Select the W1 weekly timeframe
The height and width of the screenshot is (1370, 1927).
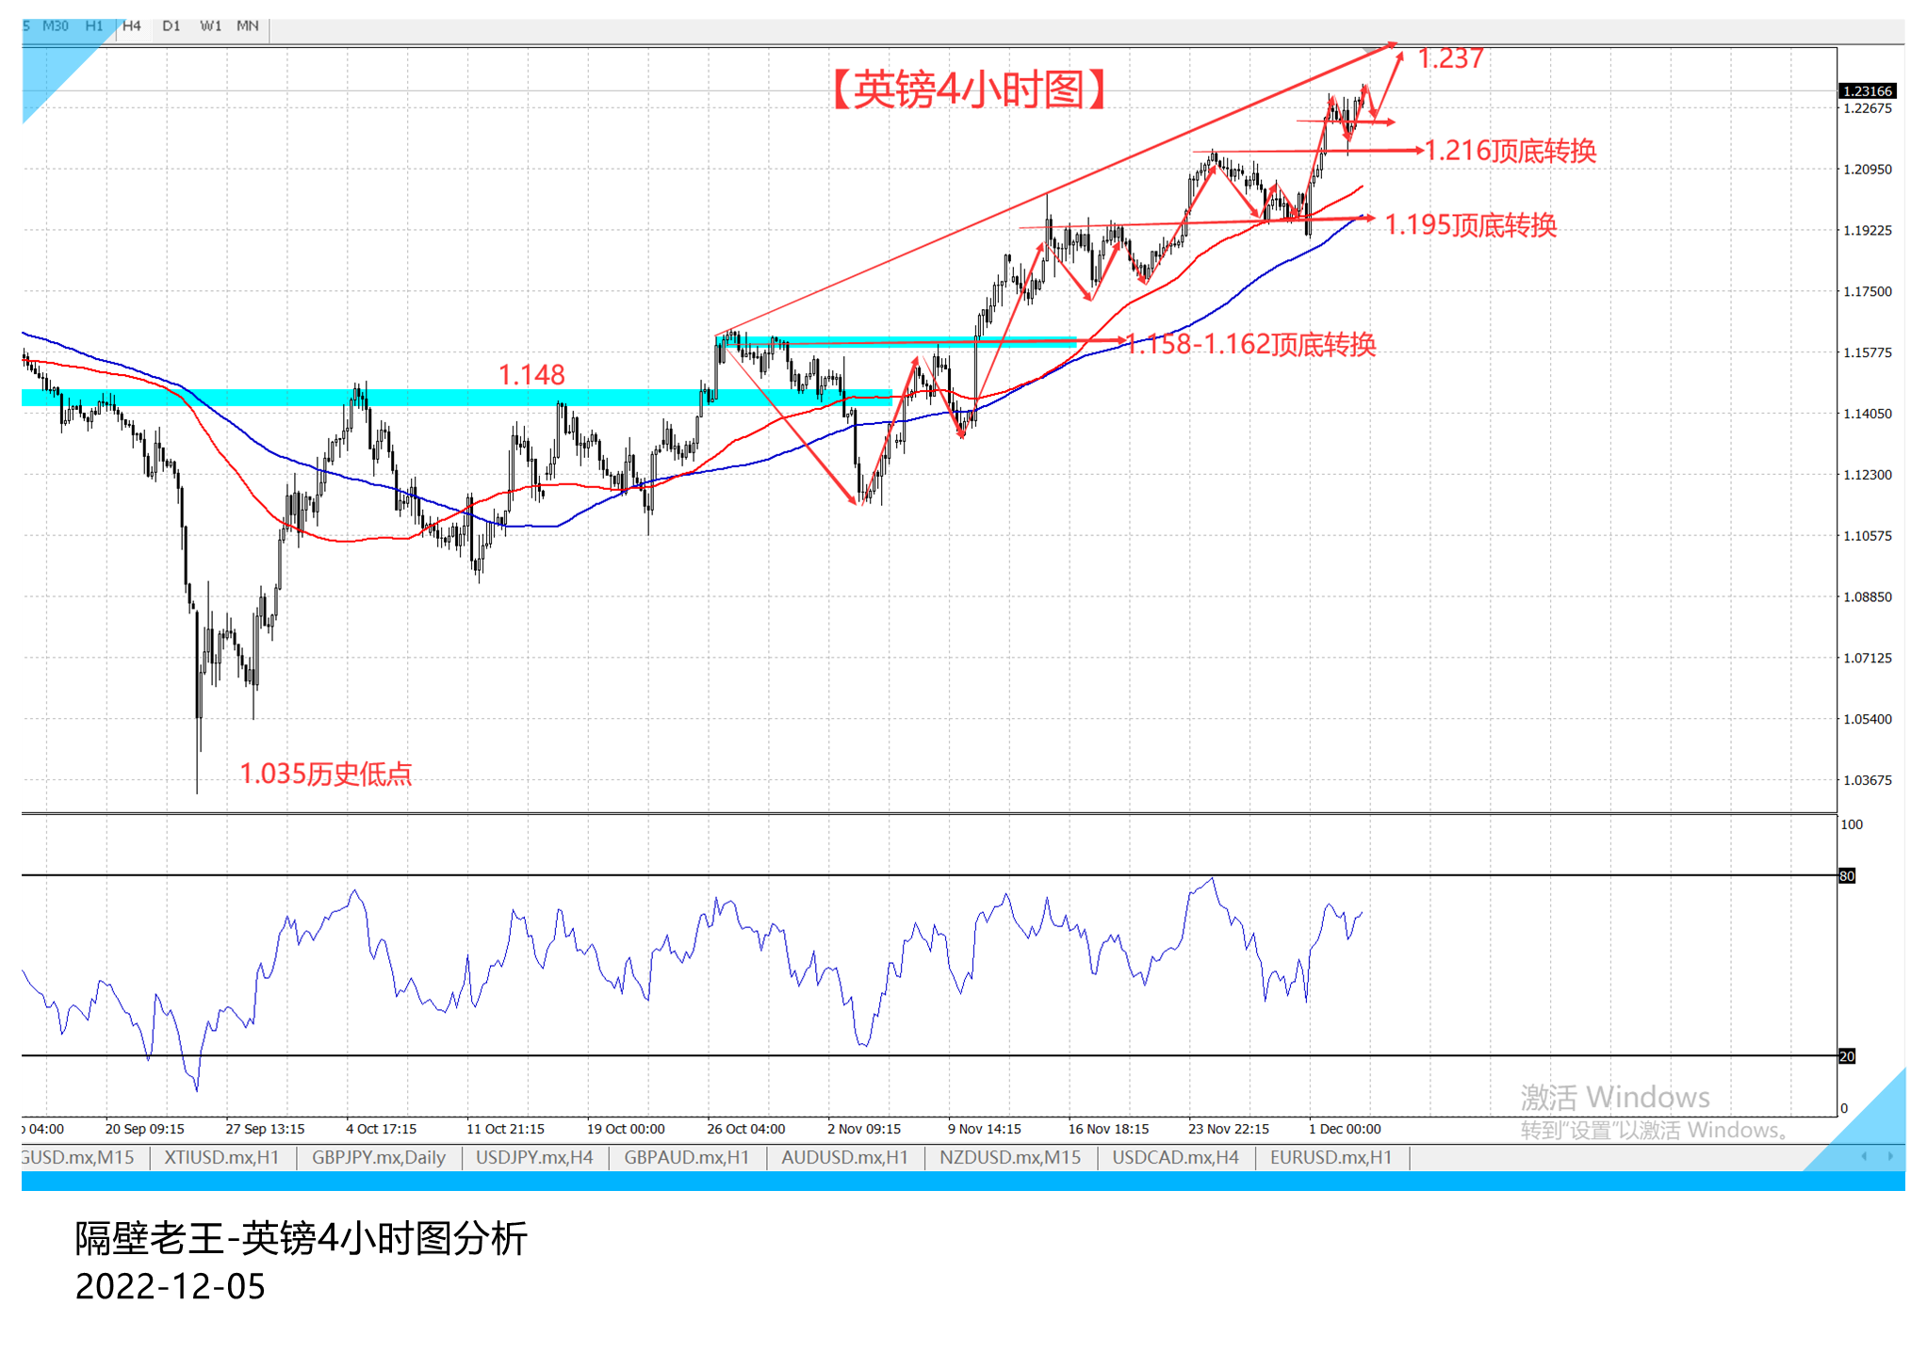[210, 26]
